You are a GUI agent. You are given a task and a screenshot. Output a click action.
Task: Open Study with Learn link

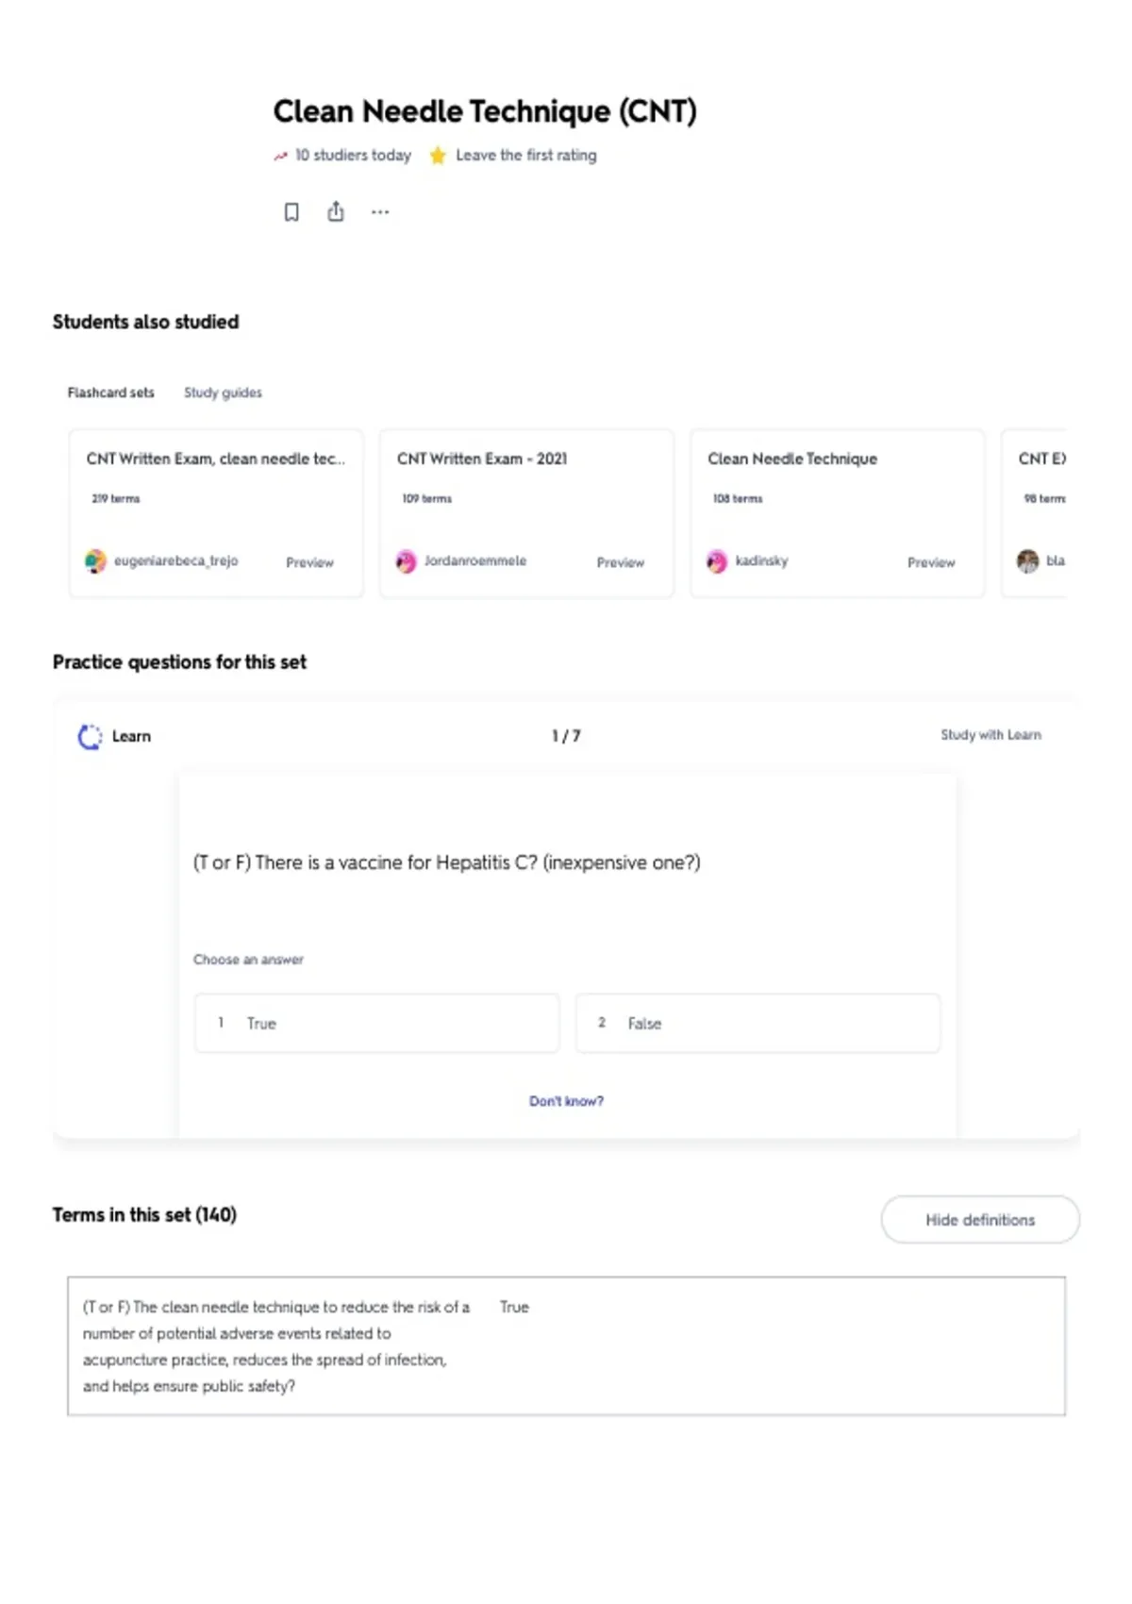pos(990,735)
